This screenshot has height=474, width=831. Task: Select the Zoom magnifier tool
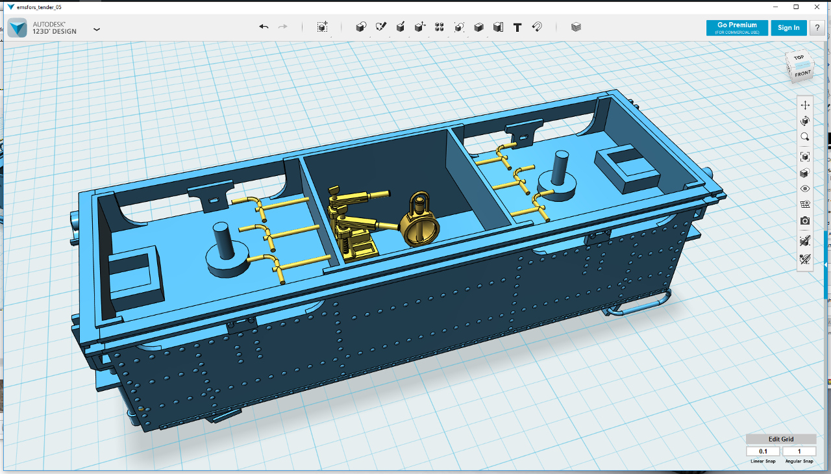tap(805, 137)
